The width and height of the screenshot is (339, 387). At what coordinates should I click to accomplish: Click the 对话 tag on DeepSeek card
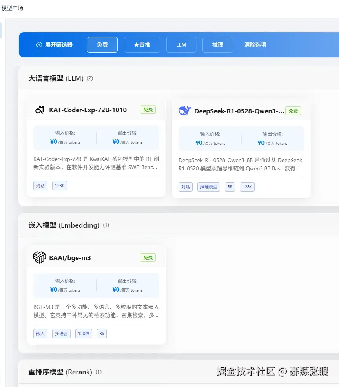tap(186, 187)
